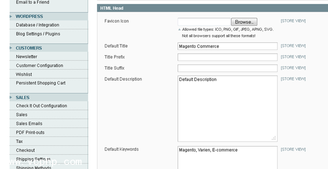Click the [STORE VIEW] text beside Favicon Icon
Image resolution: width=328 pixels, height=169 pixels.
(293, 21)
